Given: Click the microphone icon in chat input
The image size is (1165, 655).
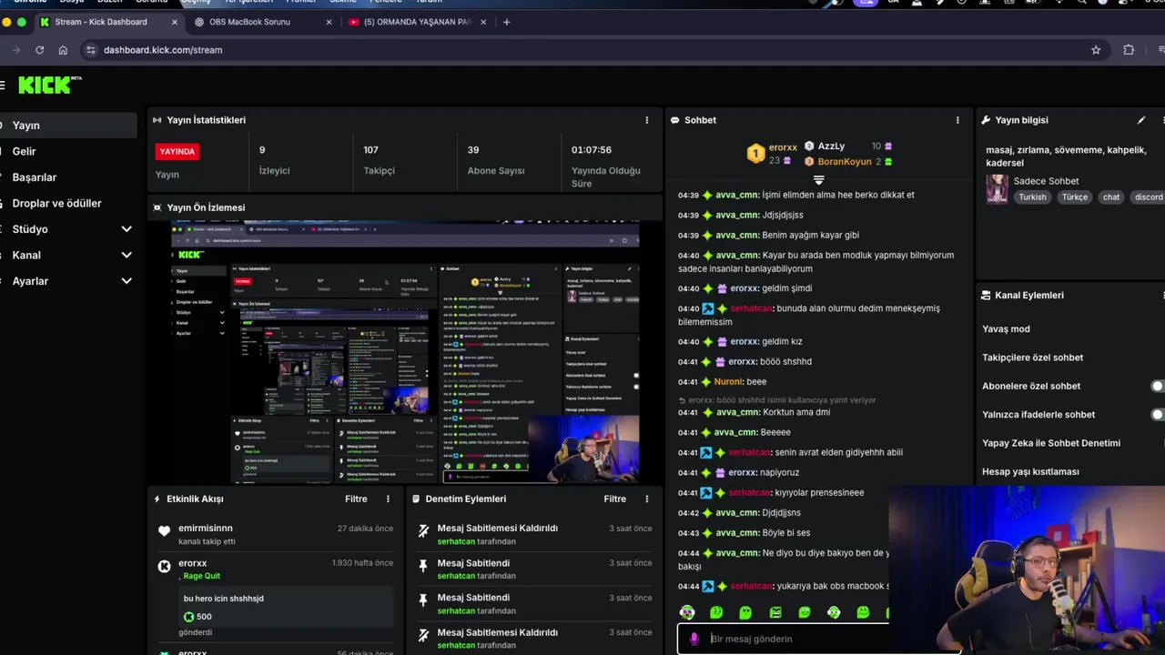Looking at the screenshot, I should (694, 639).
